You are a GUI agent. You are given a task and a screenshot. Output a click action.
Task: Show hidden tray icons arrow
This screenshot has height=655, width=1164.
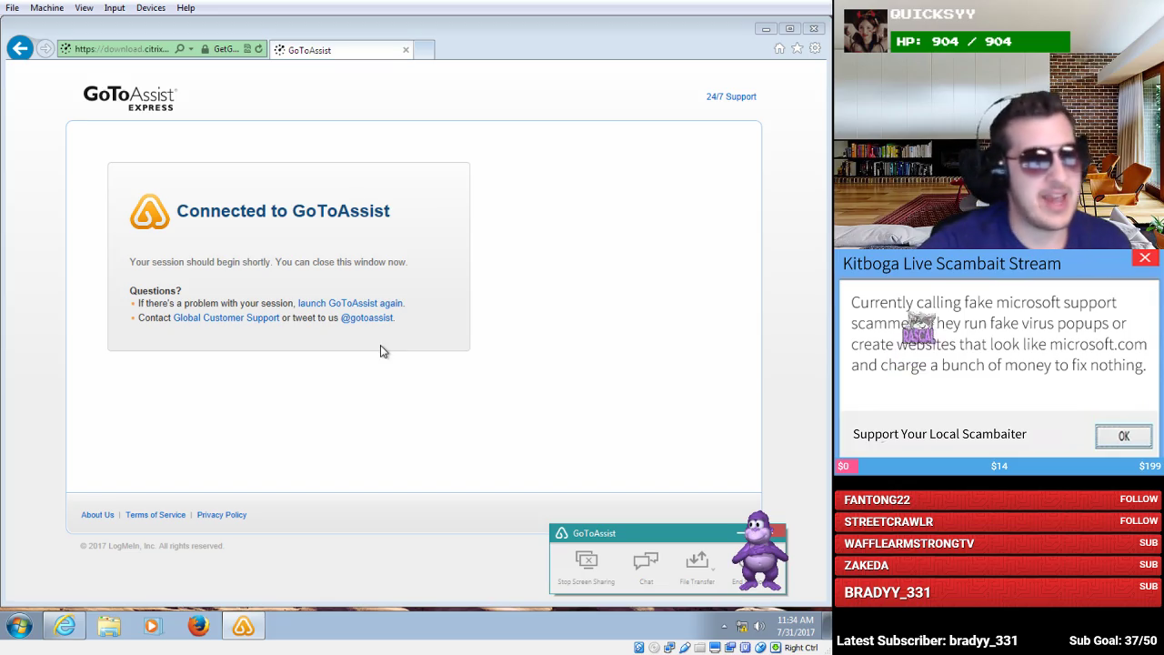pos(724,626)
